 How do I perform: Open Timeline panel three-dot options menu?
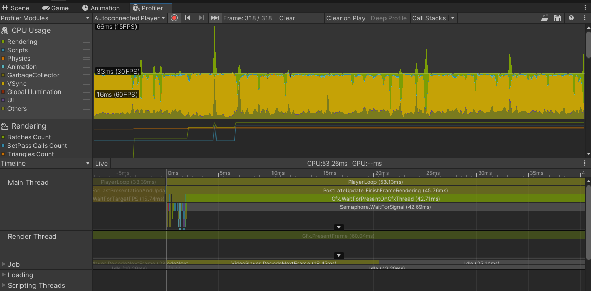585,164
